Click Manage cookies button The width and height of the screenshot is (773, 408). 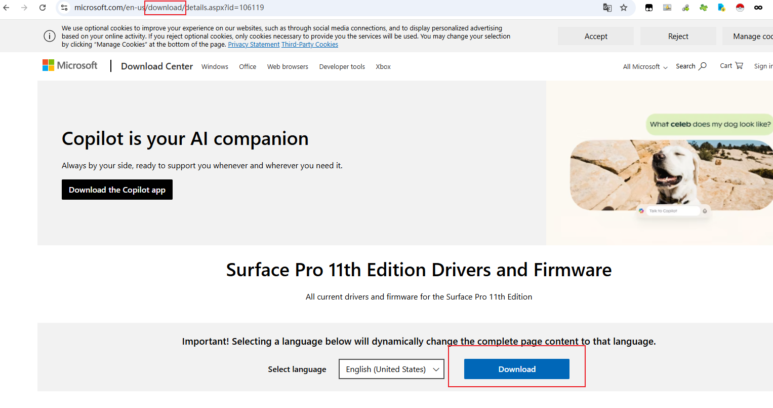tap(748, 36)
